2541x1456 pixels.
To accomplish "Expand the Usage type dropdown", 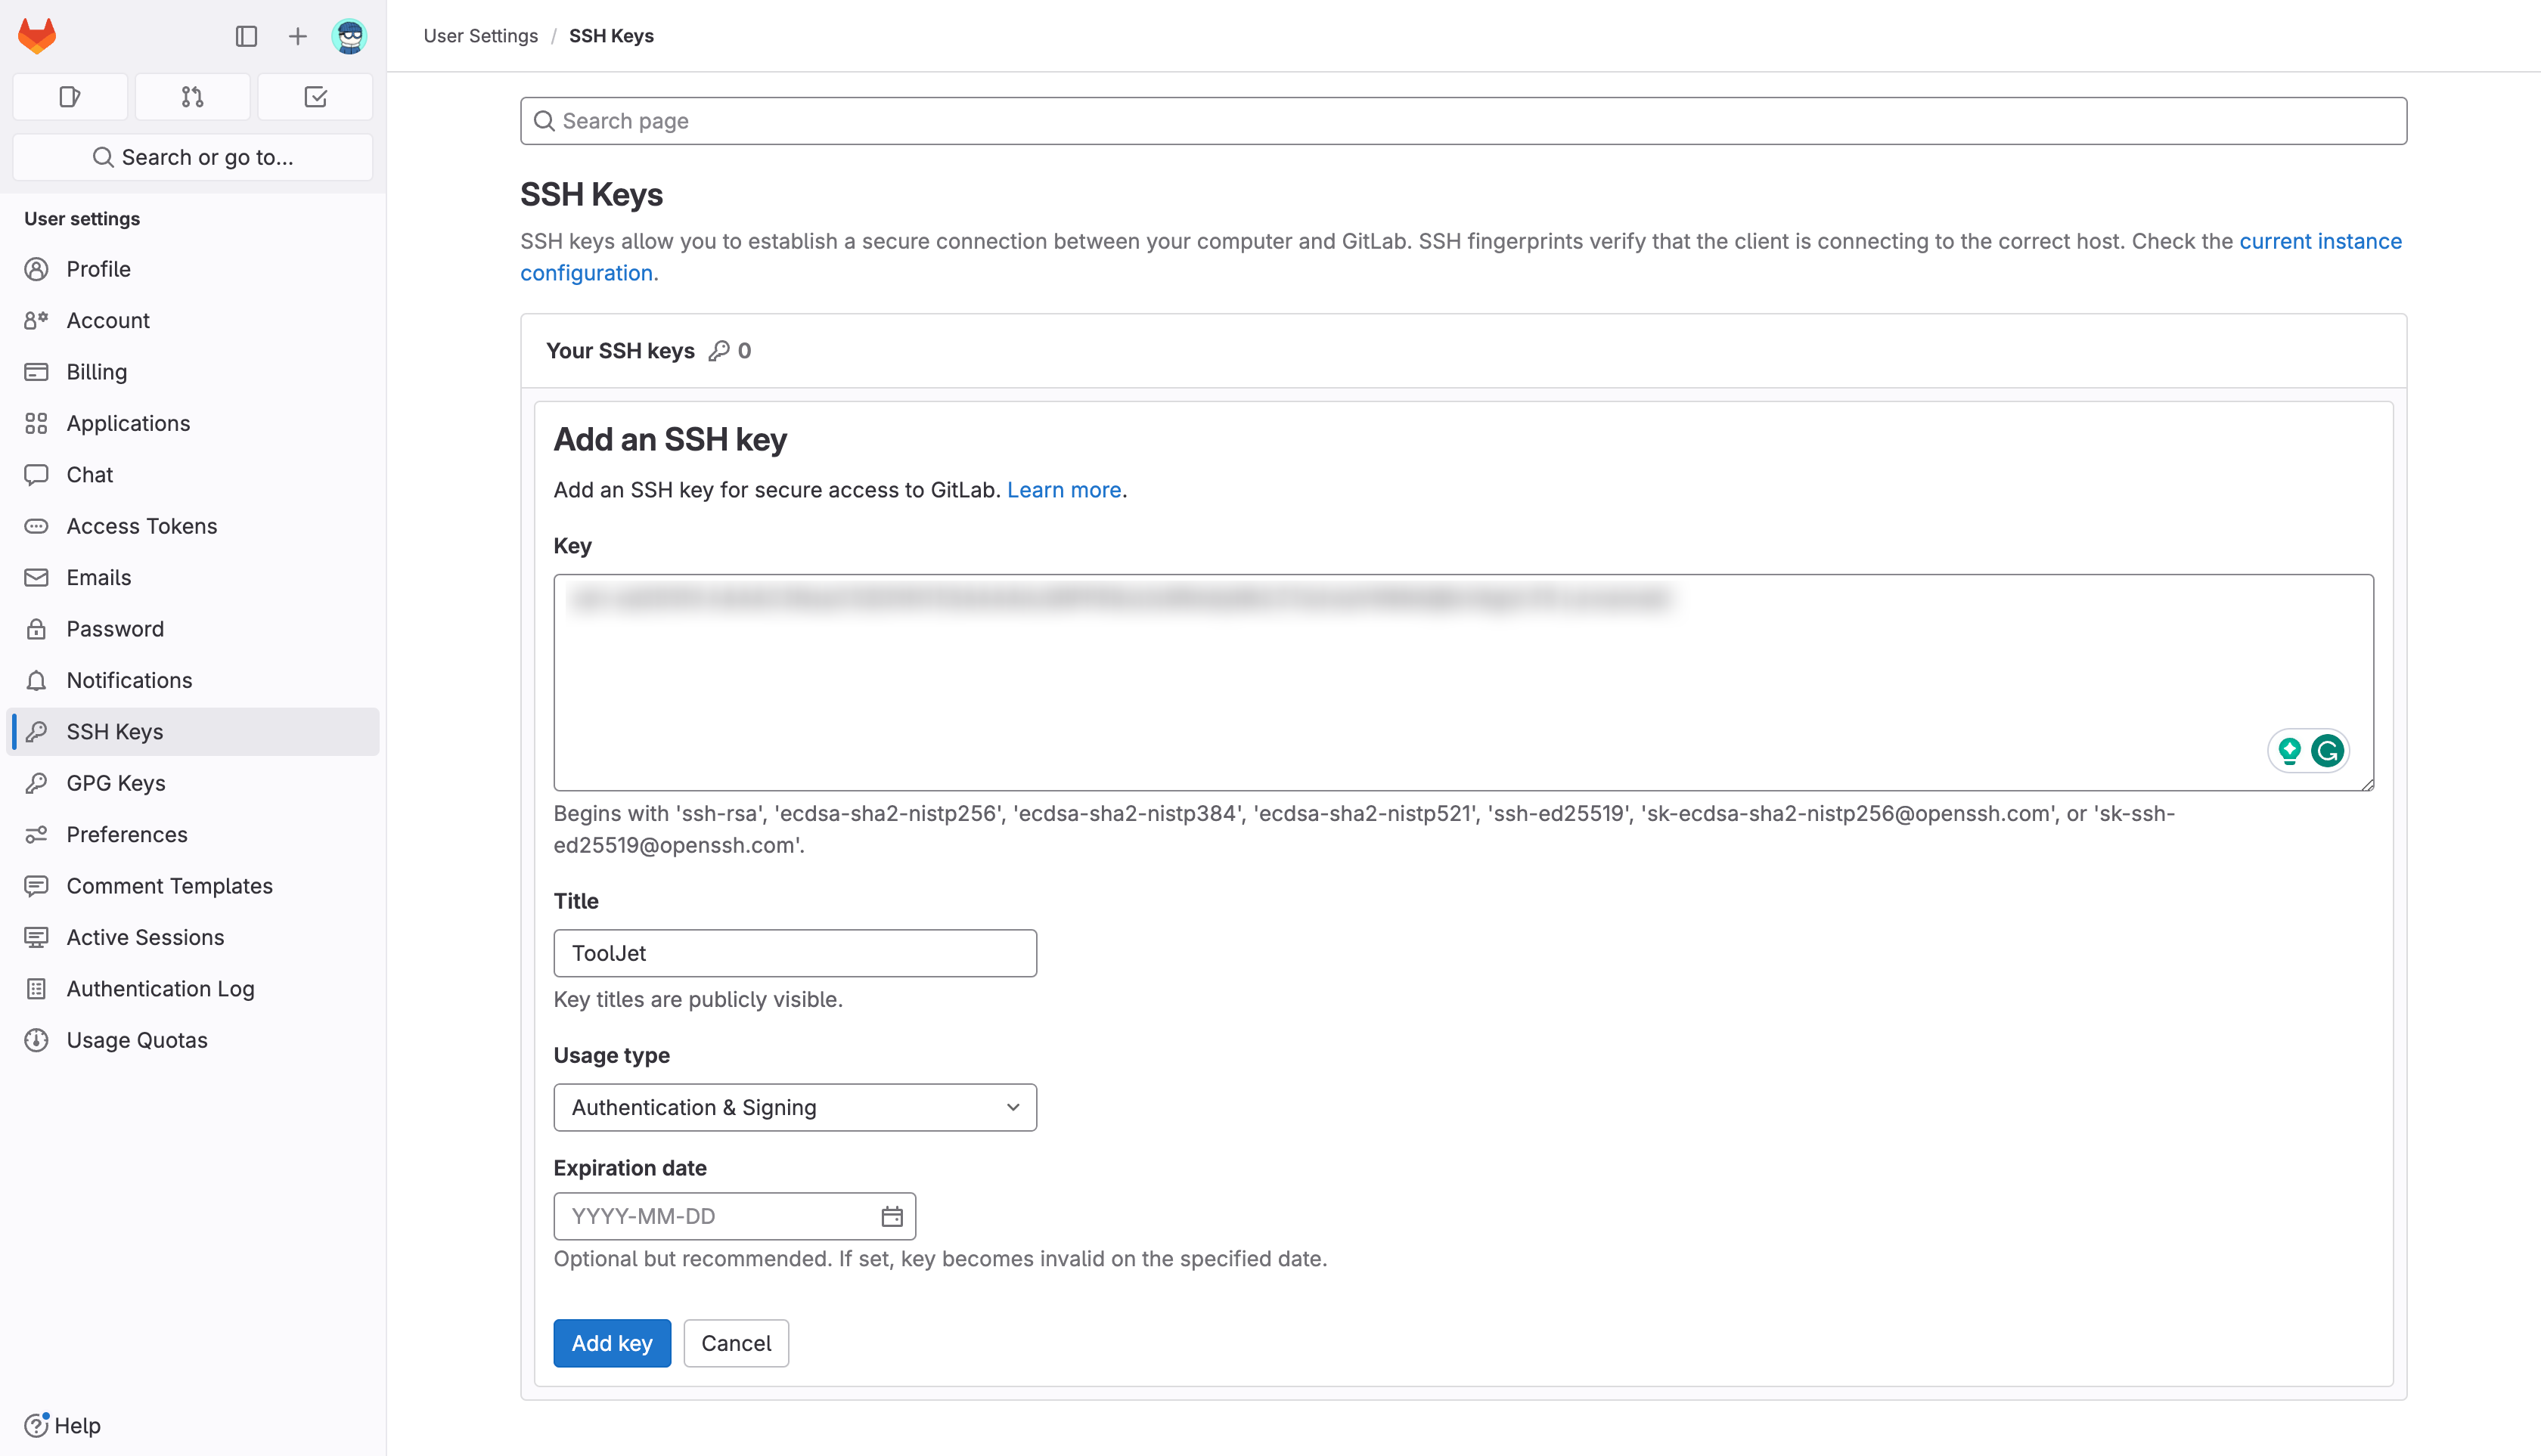I will click(x=794, y=1107).
